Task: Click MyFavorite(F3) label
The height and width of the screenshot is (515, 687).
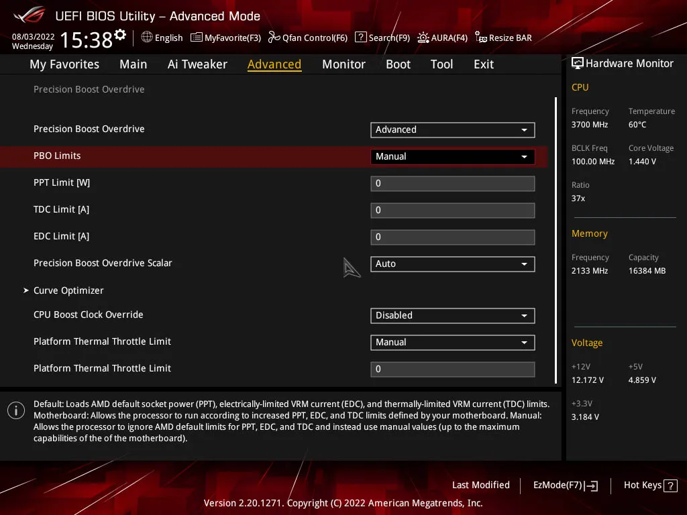Action: click(x=233, y=38)
